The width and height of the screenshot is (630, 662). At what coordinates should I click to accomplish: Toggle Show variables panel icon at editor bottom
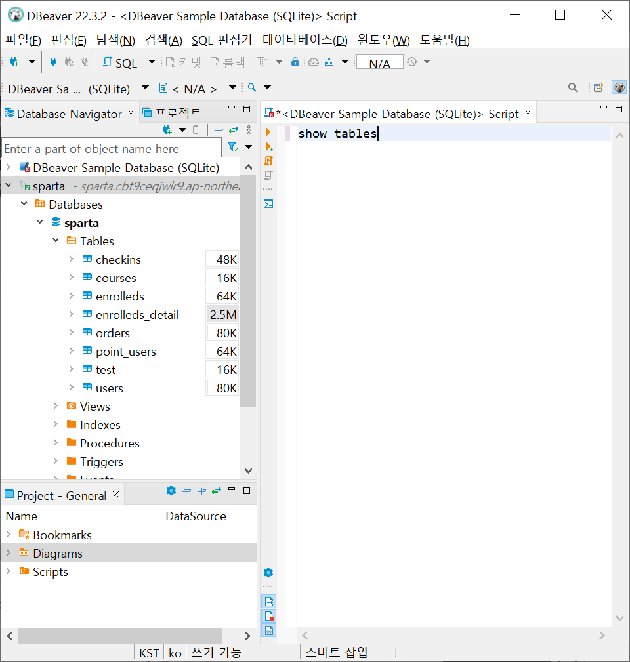(x=269, y=631)
